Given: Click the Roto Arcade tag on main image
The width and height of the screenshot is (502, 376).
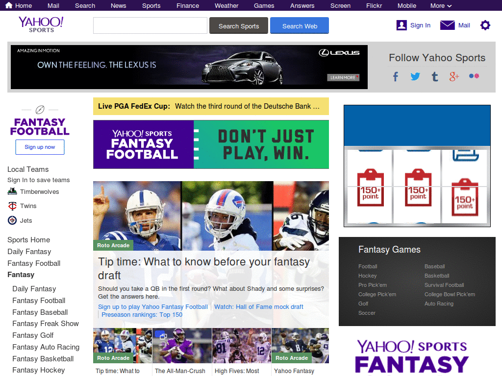Looking at the screenshot, I should 113,245.
